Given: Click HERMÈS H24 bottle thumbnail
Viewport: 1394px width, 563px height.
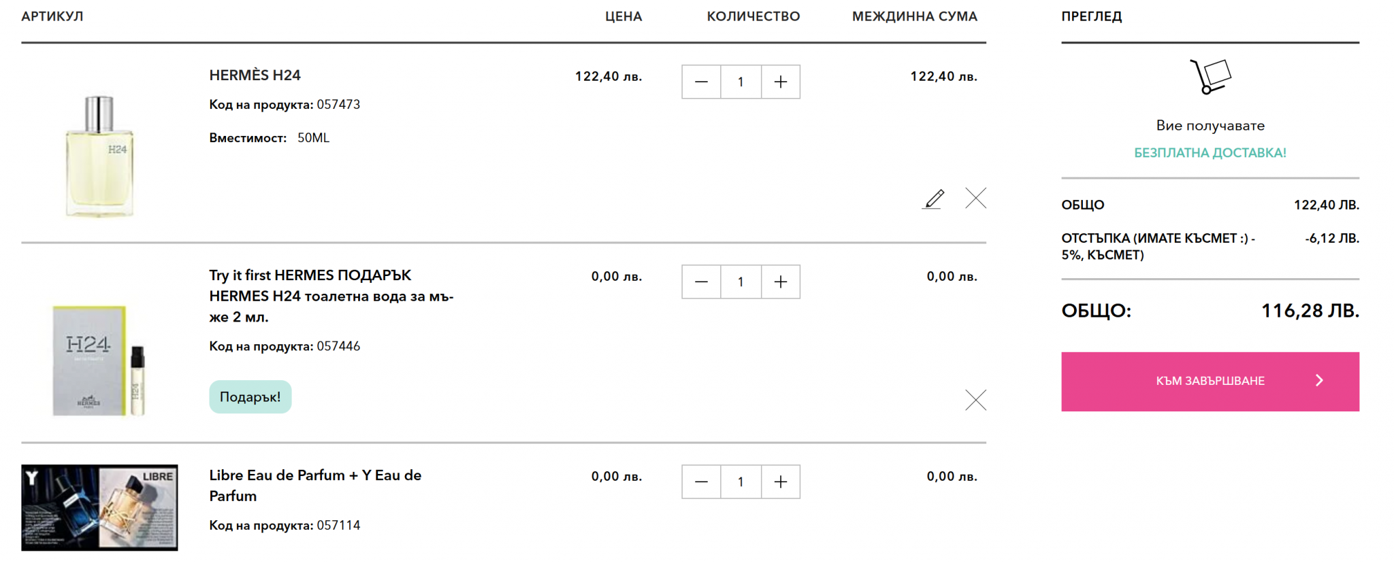Looking at the screenshot, I should (99, 156).
